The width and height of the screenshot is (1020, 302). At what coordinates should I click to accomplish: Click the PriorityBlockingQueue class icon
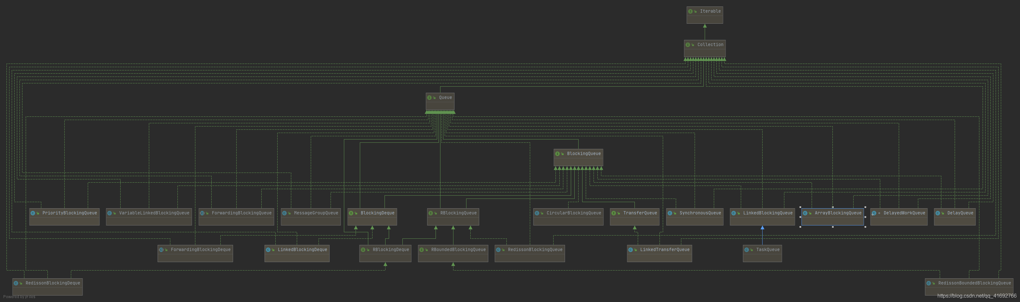[x=33, y=213]
